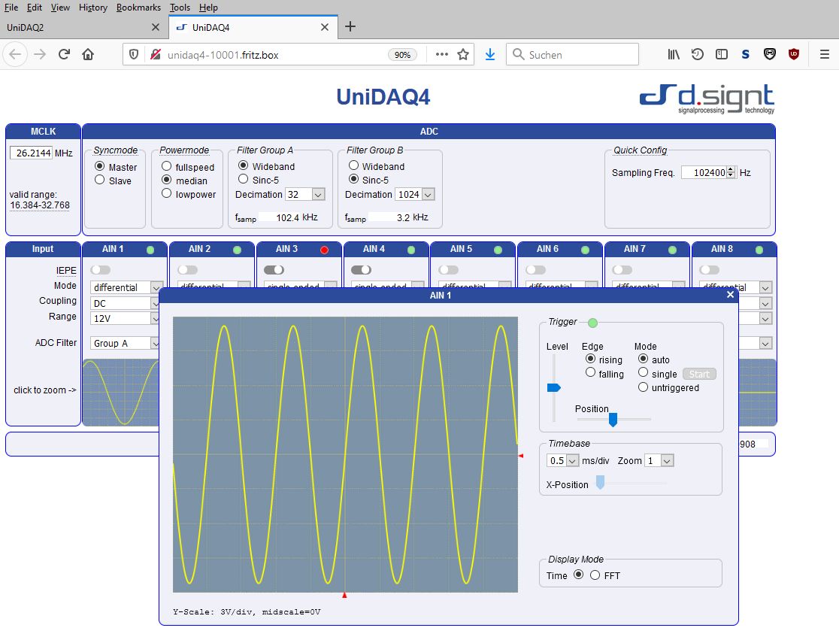The height and width of the screenshot is (637, 839).
Task: Click the X-Position slider handle
Action: pos(601,482)
